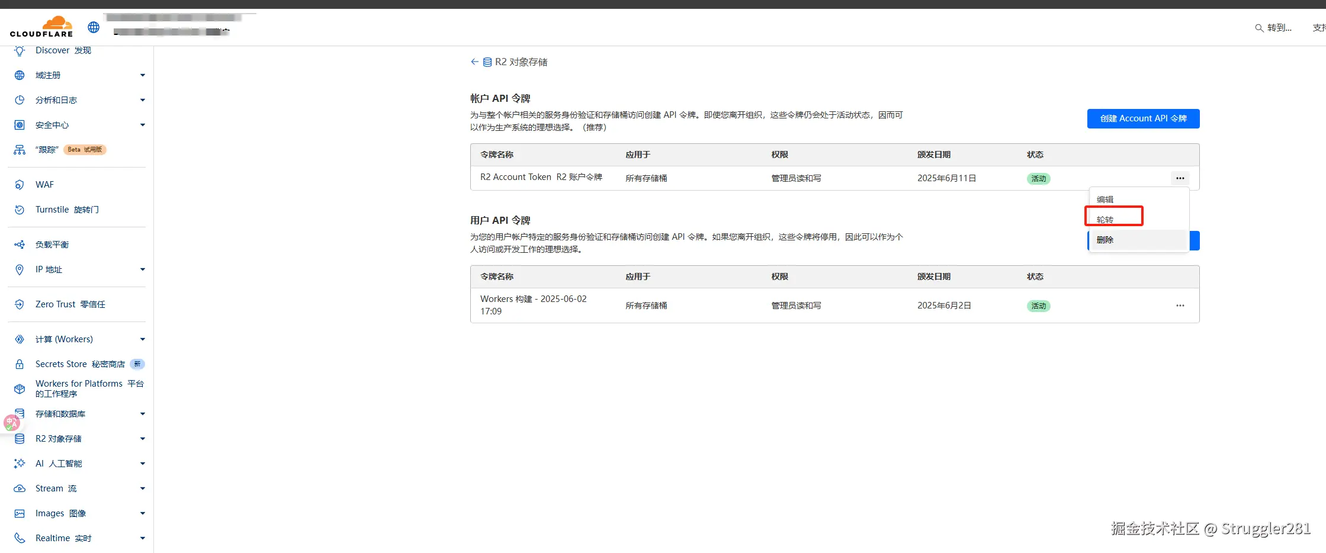
Task: Click the globe language icon in header
Action: tap(94, 27)
